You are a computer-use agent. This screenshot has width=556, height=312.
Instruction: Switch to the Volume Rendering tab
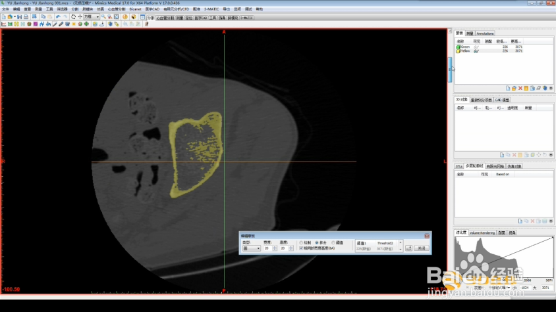(482, 233)
